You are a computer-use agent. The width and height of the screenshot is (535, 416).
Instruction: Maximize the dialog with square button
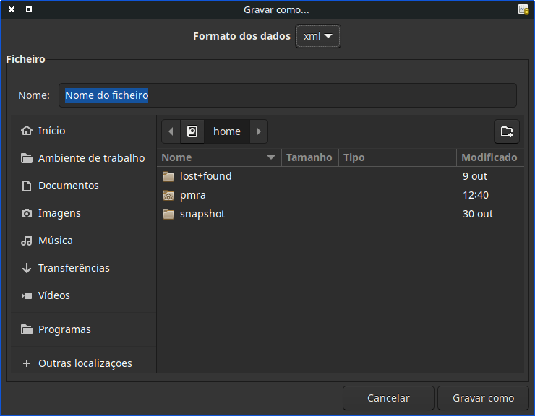pyautogui.click(x=29, y=9)
